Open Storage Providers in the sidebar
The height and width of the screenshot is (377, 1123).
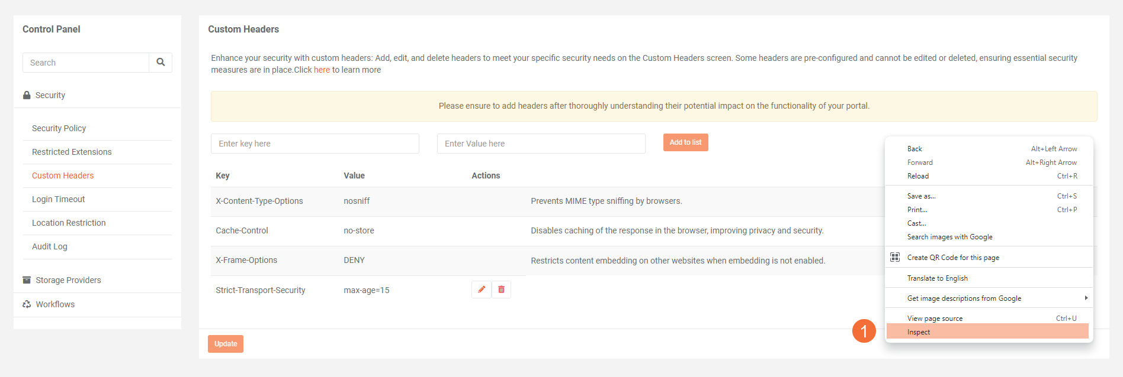point(68,280)
